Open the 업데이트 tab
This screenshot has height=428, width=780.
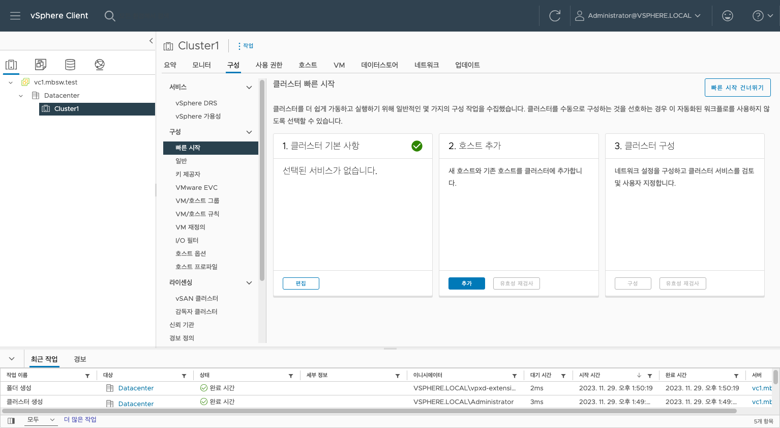point(467,65)
